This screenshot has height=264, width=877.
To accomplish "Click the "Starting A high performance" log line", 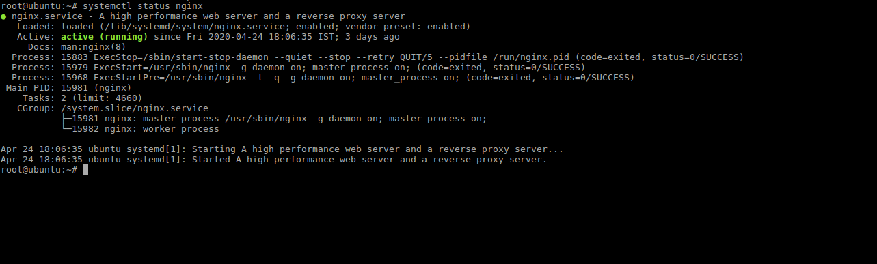I will (282, 149).
